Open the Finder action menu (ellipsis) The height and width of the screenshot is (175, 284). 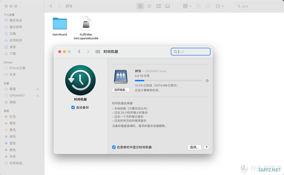tap(220, 6)
